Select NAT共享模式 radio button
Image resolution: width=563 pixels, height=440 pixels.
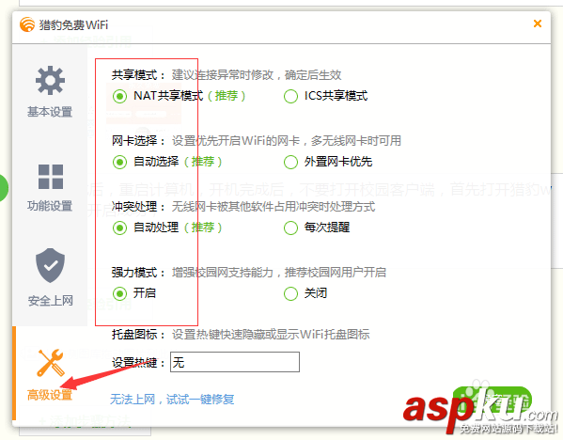point(119,96)
